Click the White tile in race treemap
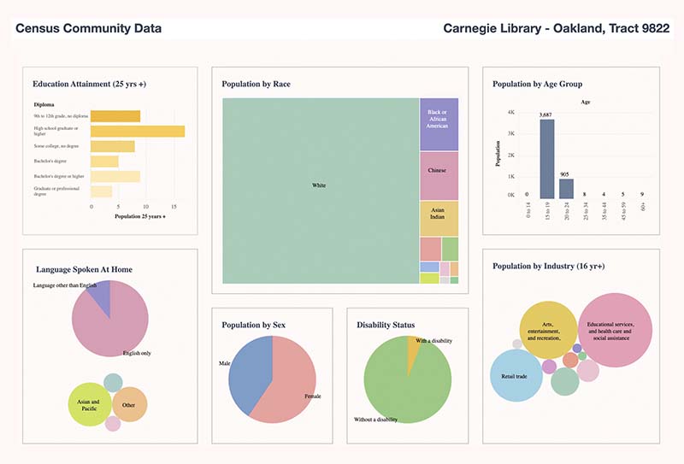The height and width of the screenshot is (464, 684). coord(320,190)
